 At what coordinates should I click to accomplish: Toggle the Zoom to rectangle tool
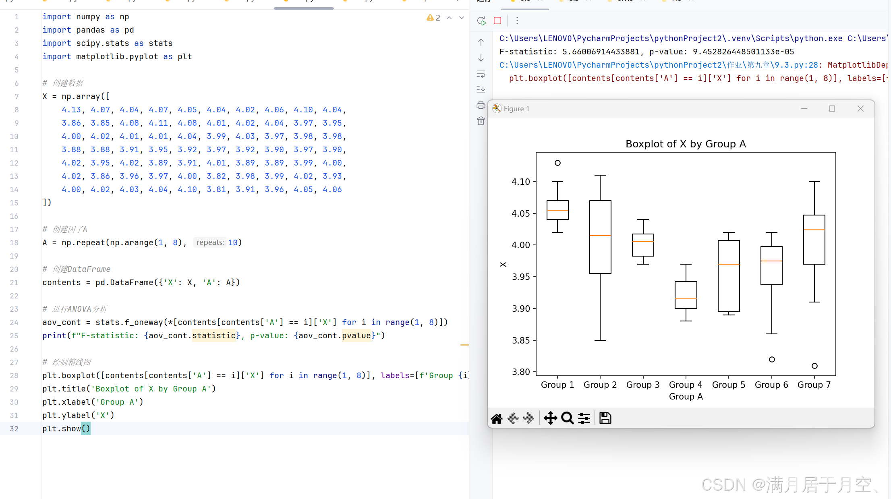click(568, 418)
